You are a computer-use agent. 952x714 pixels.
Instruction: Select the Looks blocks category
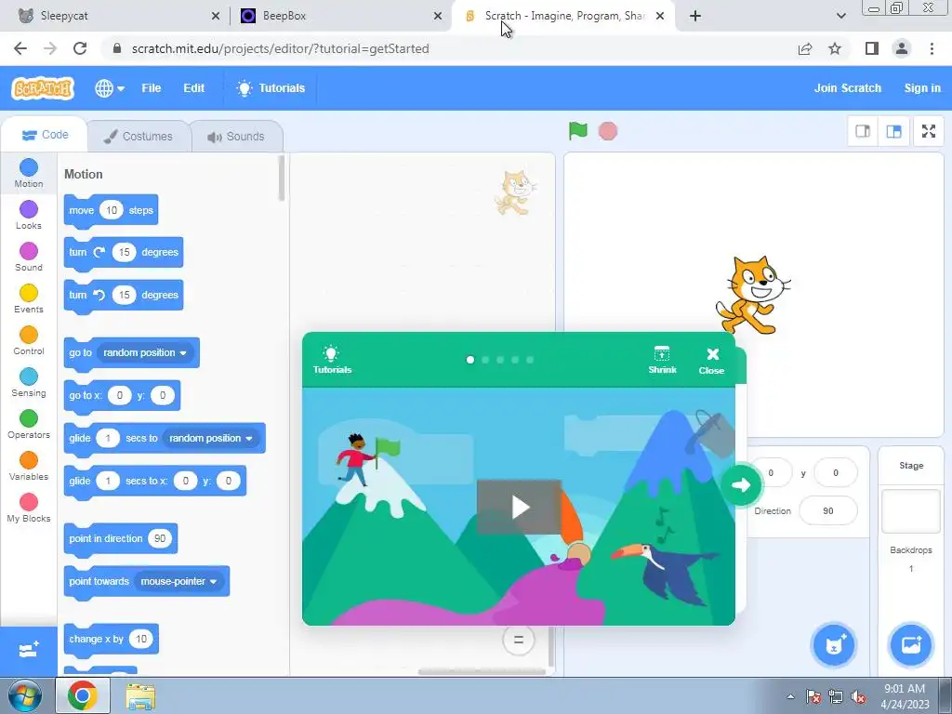point(29,215)
